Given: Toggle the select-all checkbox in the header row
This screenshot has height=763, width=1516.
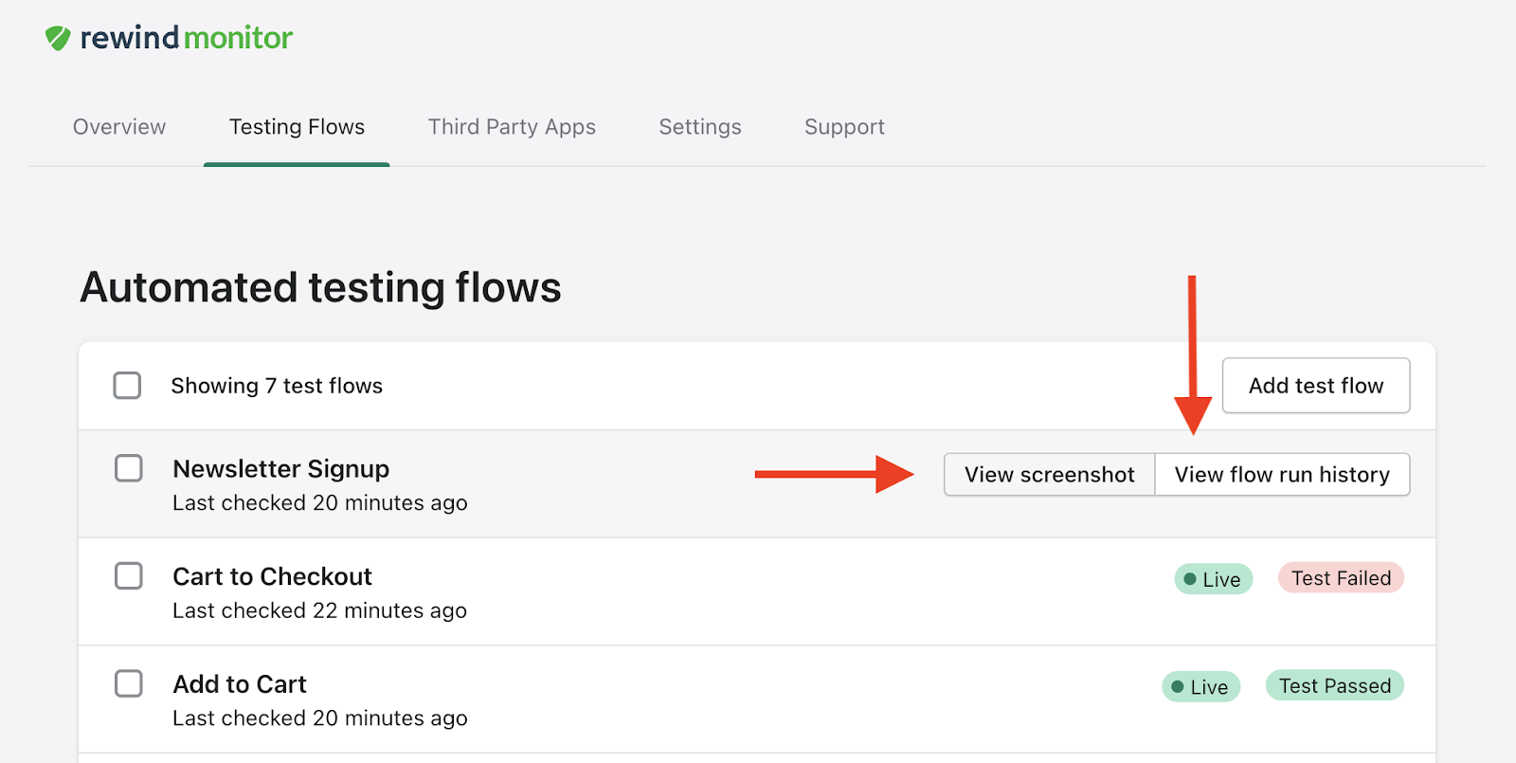Looking at the screenshot, I should pyautogui.click(x=127, y=385).
